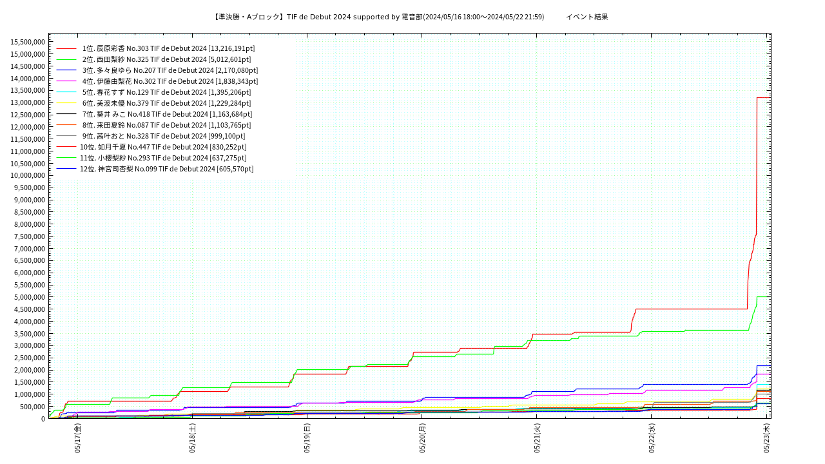Click the black line sample beside 7位 legend
825x464 pixels.
coord(66,114)
